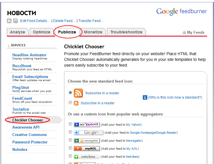Select the My Yahoo! radio button
214x164 pixels.
pos(70,124)
